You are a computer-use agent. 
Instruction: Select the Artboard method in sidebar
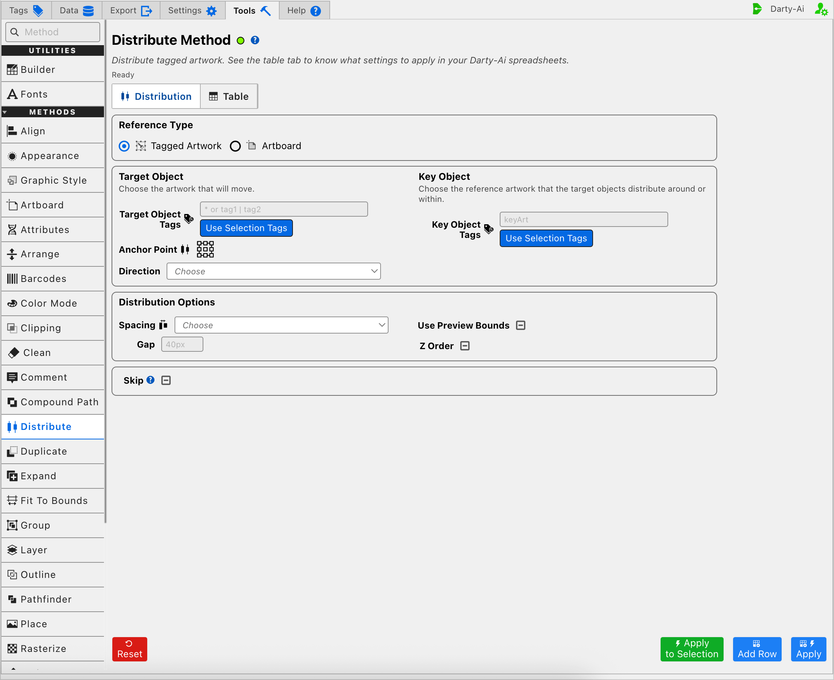(x=53, y=205)
